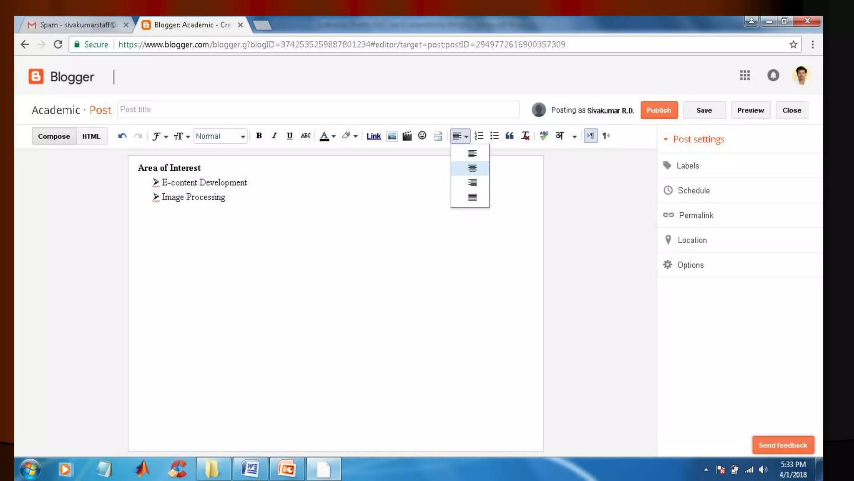Apply numbered list formatting

[x=479, y=136]
